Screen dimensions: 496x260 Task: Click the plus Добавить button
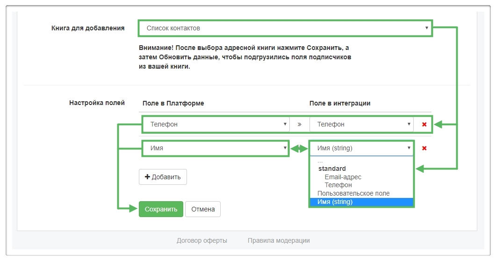point(163,177)
